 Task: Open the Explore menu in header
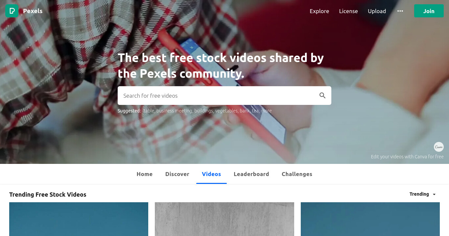[x=319, y=11]
